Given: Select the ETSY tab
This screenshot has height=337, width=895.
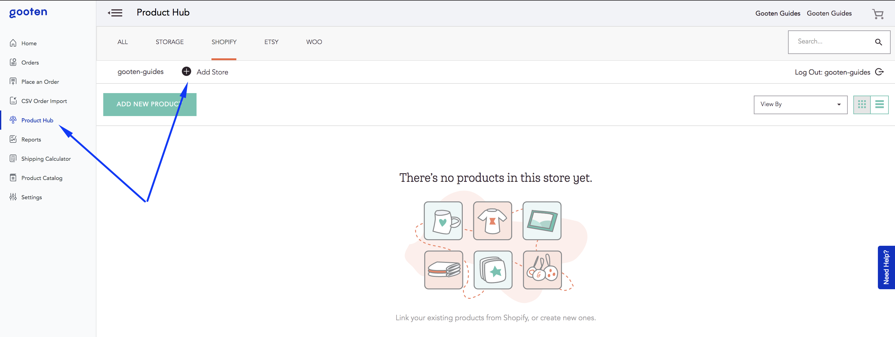Looking at the screenshot, I should click(271, 42).
